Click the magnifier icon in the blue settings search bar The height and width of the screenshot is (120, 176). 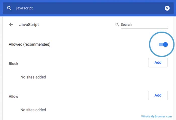9,8
